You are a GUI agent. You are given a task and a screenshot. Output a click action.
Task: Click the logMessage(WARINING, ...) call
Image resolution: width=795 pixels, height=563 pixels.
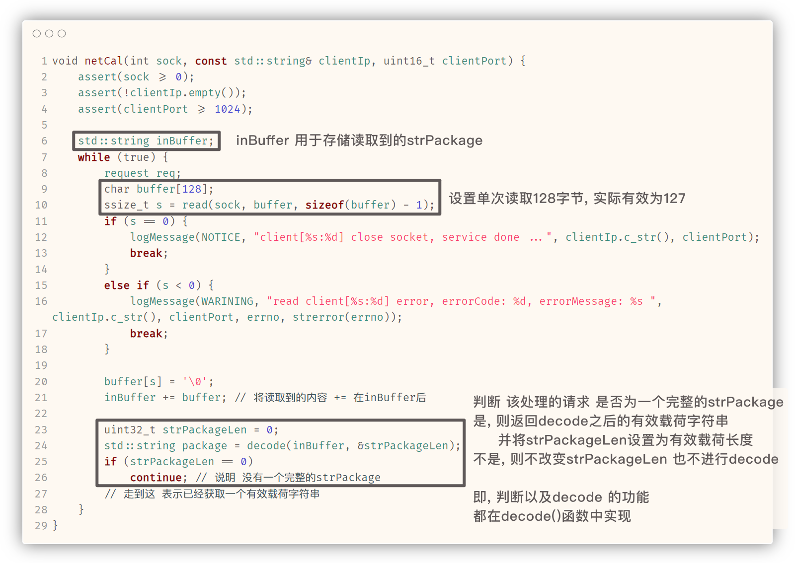click(396, 301)
